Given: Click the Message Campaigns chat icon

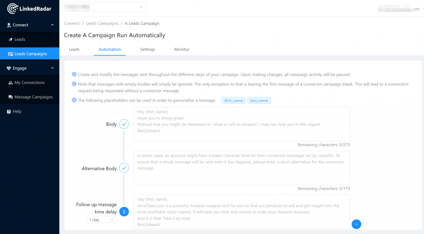Looking at the screenshot, I should (11, 97).
